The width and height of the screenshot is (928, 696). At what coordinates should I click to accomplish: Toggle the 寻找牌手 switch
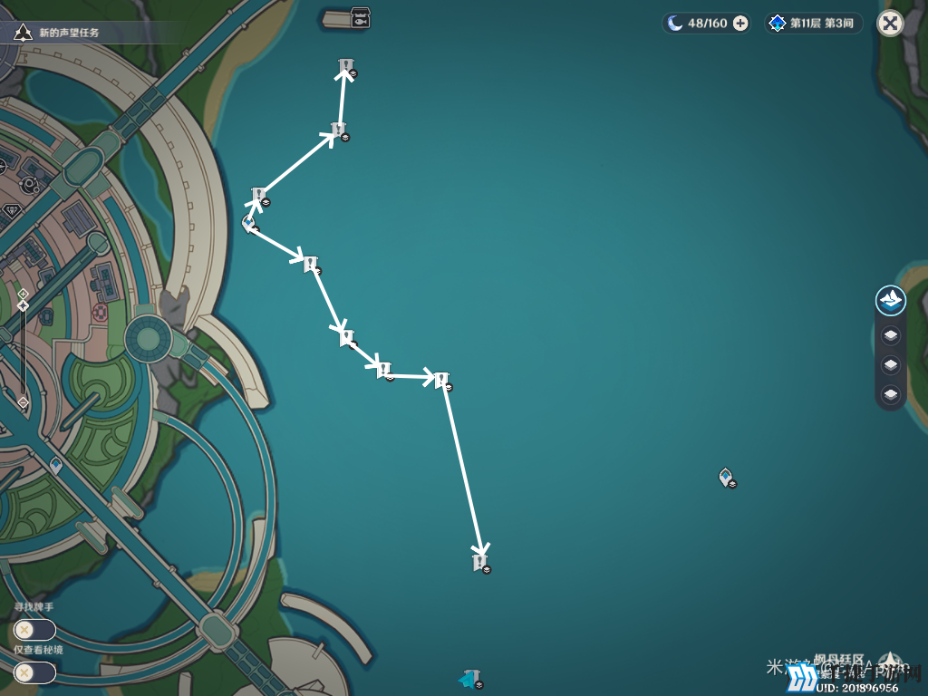(x=35, y=630)
